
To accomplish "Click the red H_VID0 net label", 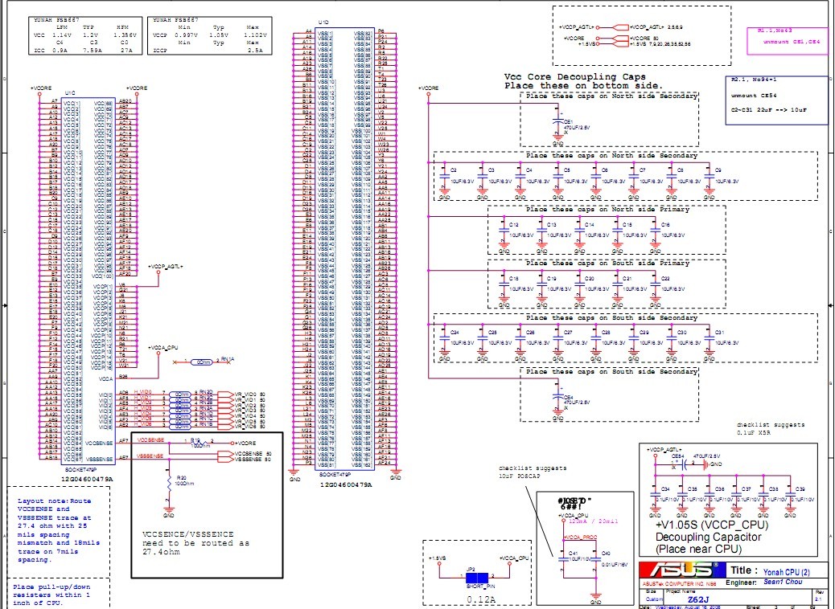I will coord(142,392).
